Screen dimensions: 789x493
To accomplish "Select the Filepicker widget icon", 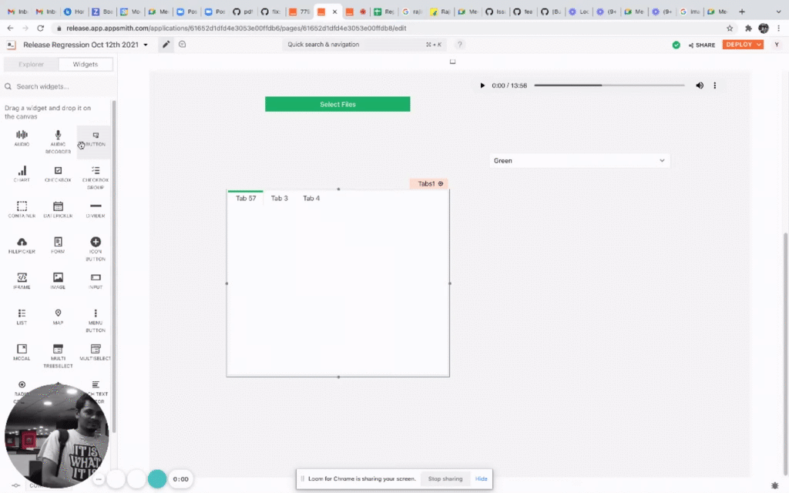I will point(21,242).
